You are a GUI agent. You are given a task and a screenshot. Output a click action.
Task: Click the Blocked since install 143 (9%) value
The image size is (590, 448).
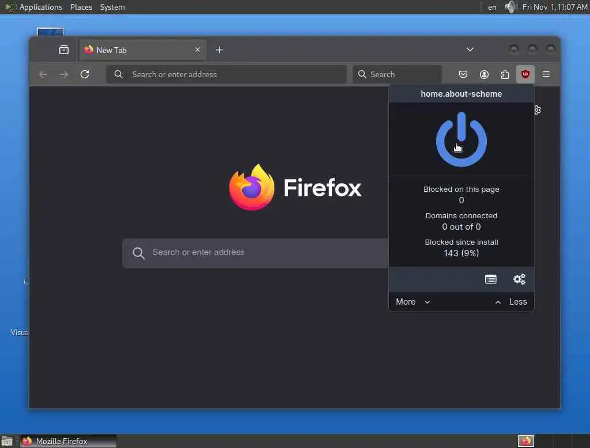(x=462, y=253)
